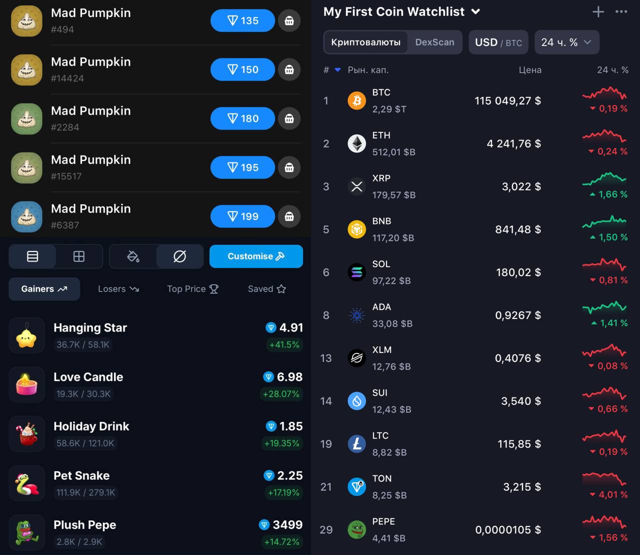Open the three-dots more options menu
640x555 pixels.
621,11
